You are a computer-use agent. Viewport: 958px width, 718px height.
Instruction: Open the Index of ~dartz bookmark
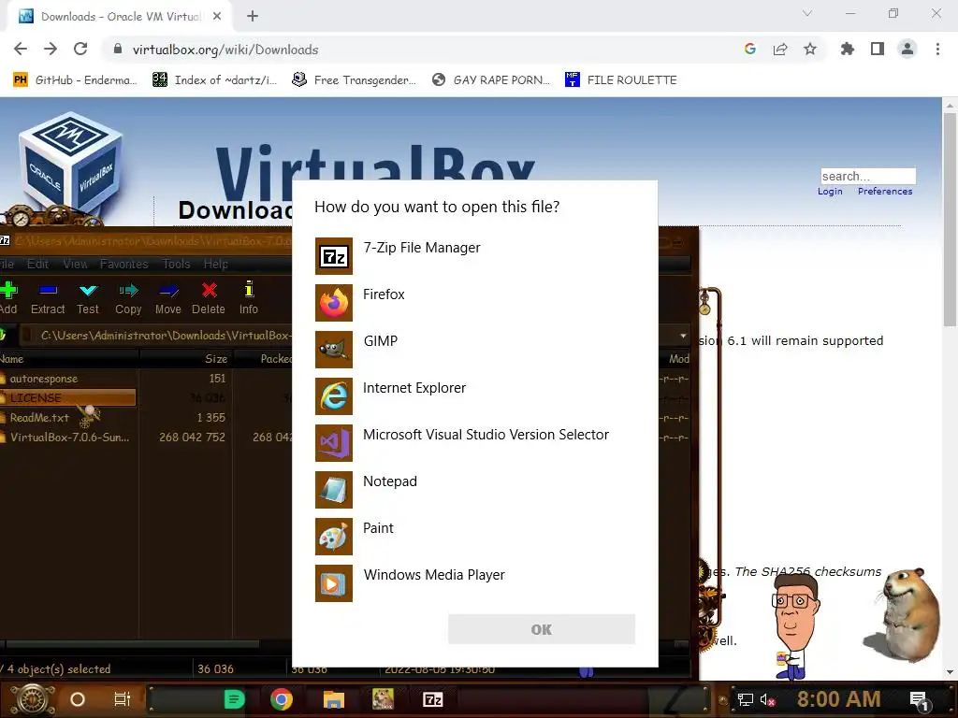coord(215,80)
